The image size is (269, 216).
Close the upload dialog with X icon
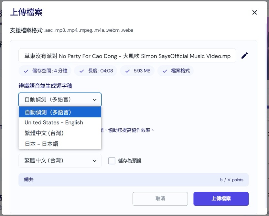(x=254, y=13)
